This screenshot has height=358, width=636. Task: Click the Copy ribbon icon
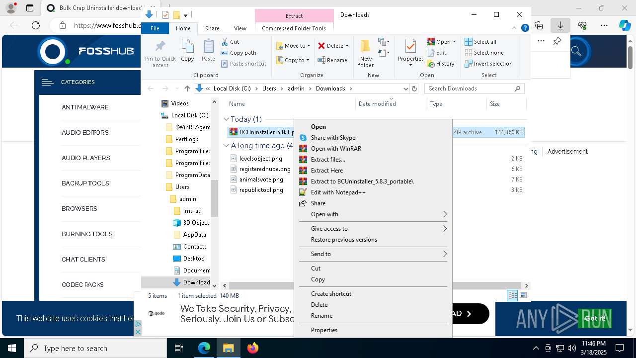coord(187,46)
